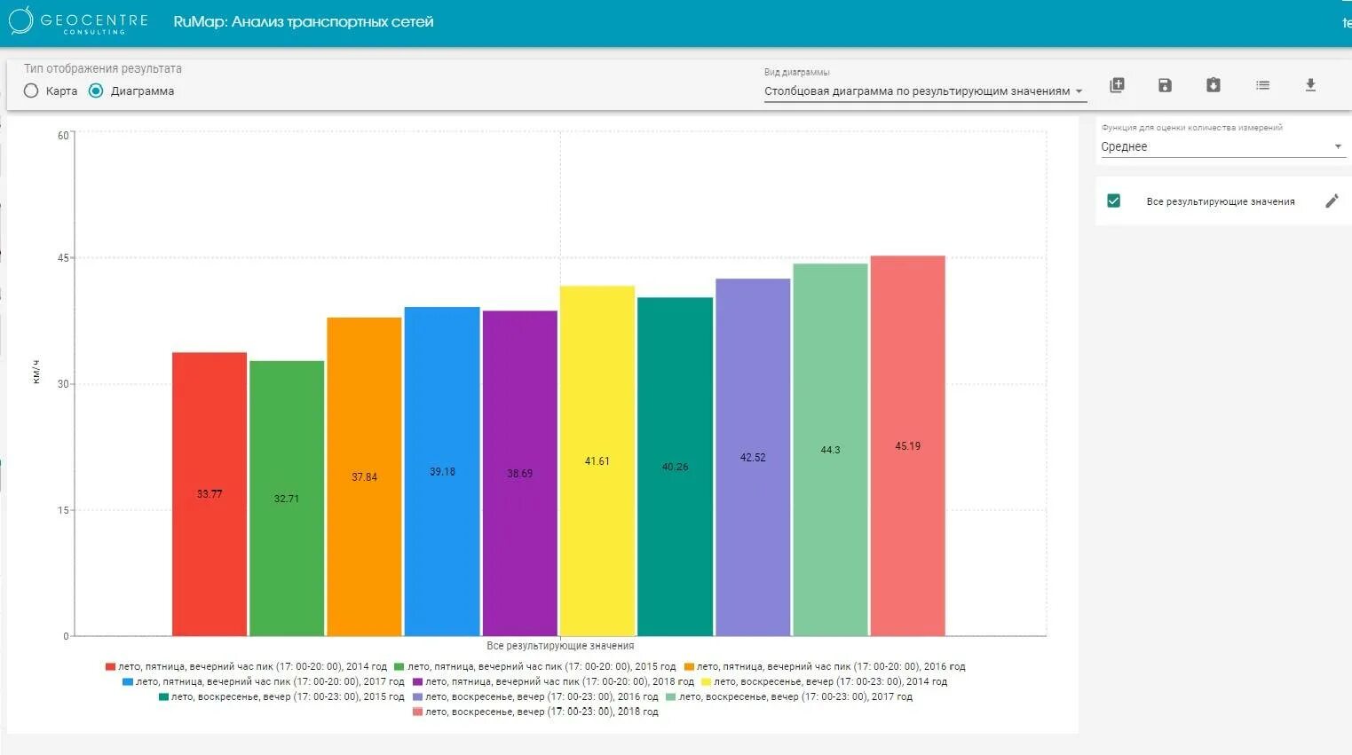Click the orange legend swatch for Friday 2016
The height and width of the screenshot is (755, 1352).
pos(689,666)
